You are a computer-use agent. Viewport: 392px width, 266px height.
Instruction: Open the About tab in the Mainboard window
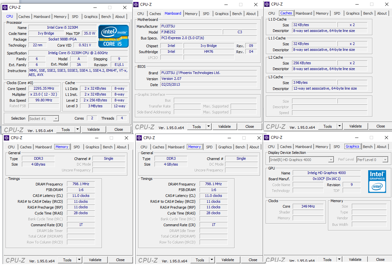[x=251, y=14]
